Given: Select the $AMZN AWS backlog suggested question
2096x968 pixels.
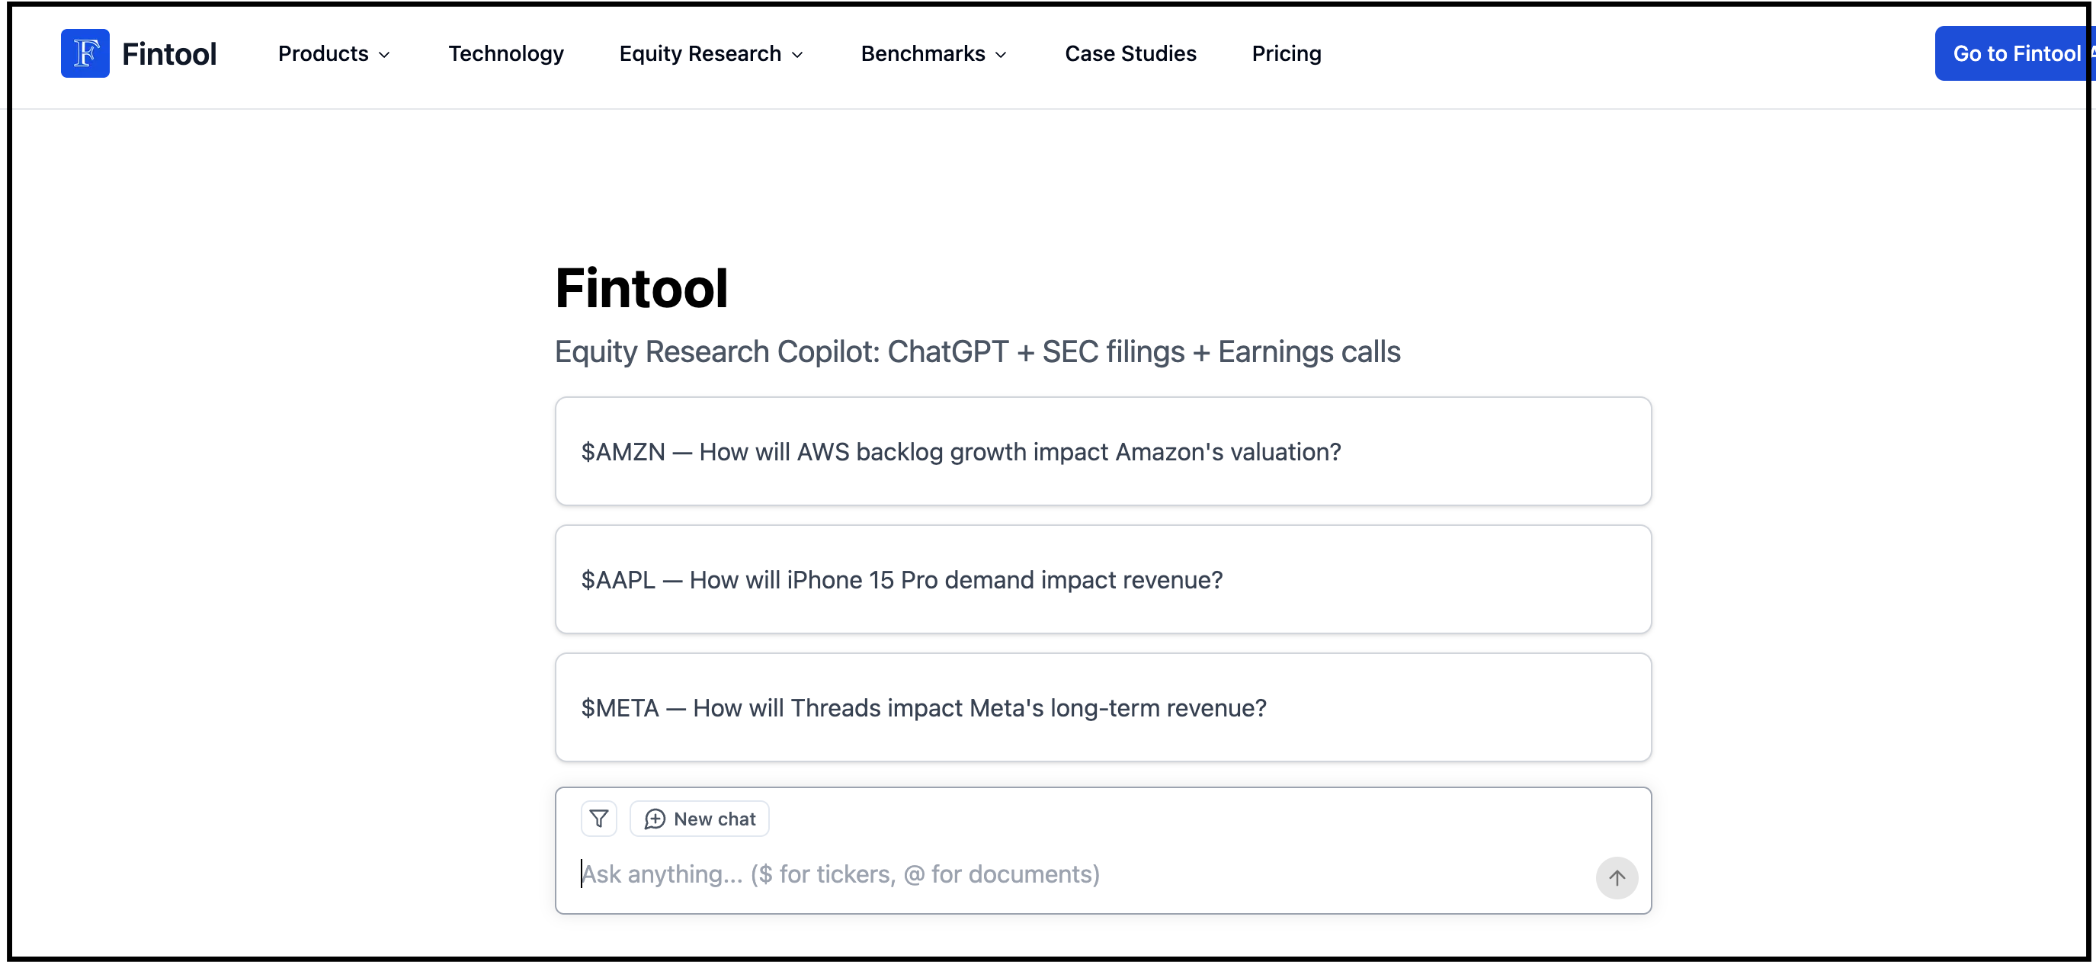Looking at the screenshot, I should [1103, 451].
